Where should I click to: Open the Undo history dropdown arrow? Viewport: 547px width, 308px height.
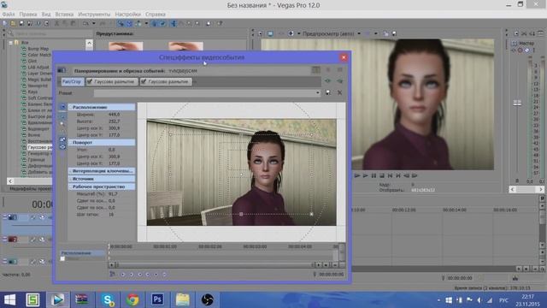(94, 23)
